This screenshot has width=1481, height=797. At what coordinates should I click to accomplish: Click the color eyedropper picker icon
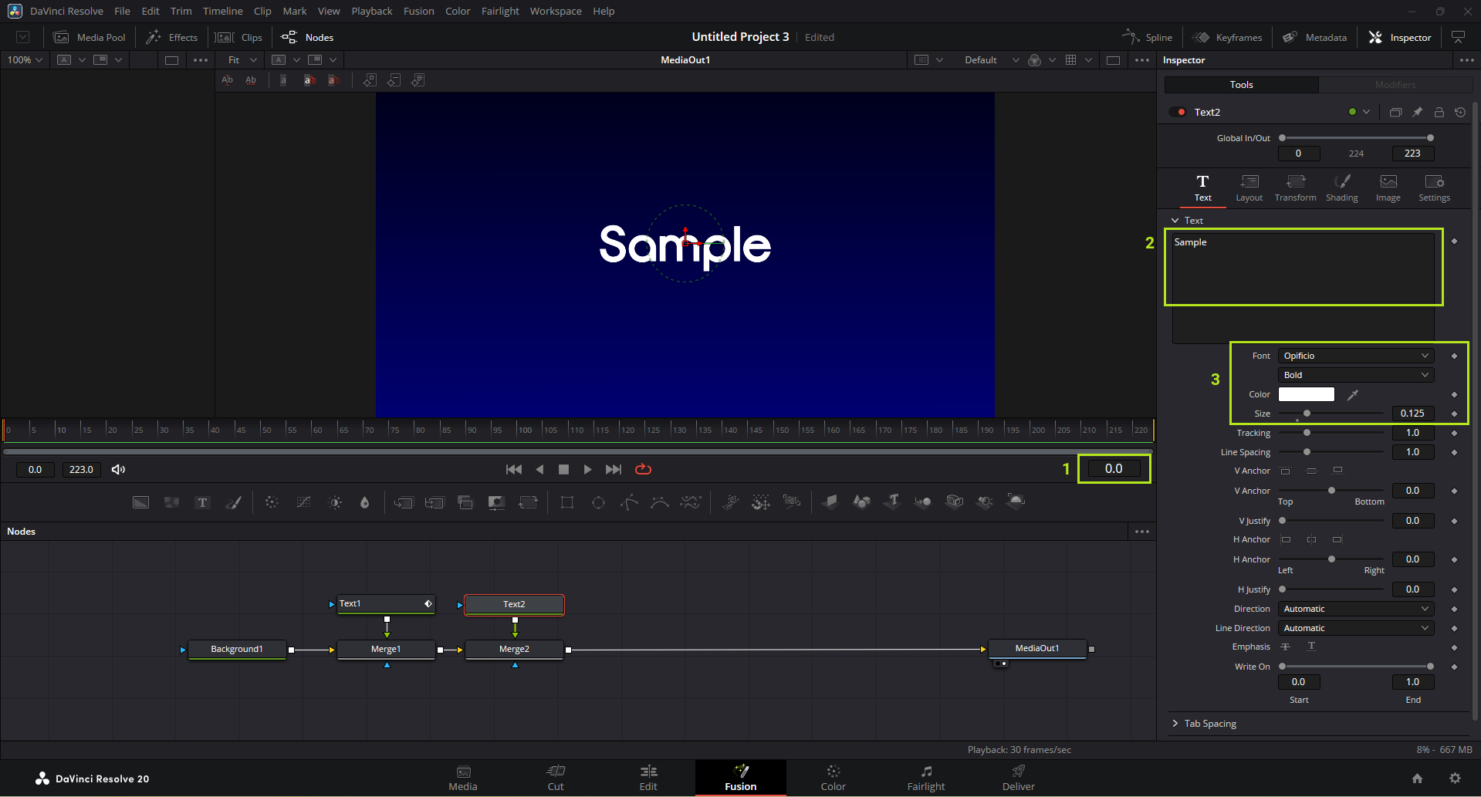point(1352,395)
